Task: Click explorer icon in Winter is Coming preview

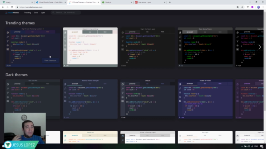Action: [x=123, y=136]
